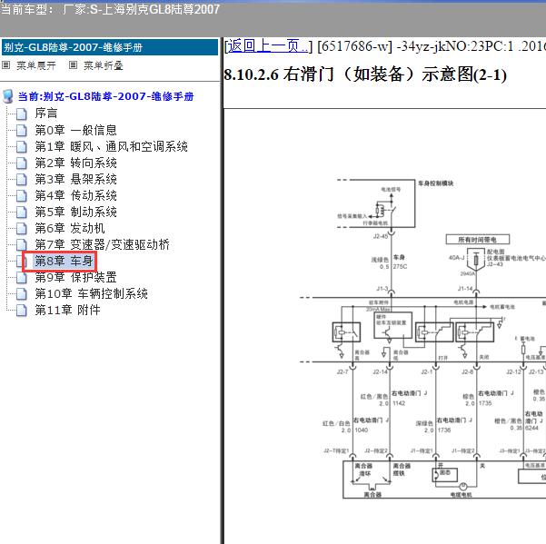
Task: Click the 所有时间带电 box in diagram
Action: point(477,240)
